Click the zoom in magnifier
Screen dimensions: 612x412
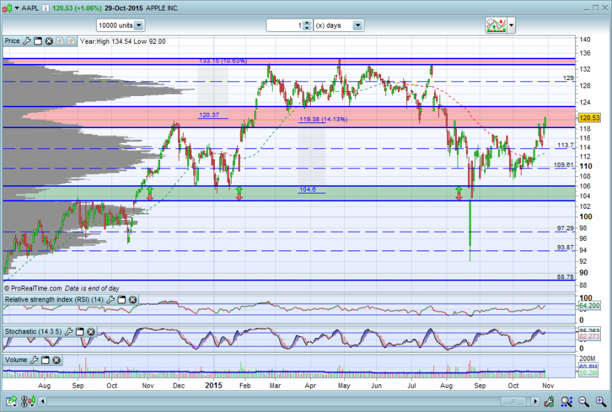coord(601,401)
